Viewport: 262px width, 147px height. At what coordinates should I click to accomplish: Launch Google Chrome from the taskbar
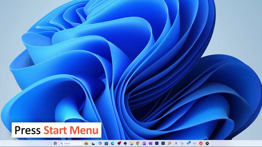138,143
